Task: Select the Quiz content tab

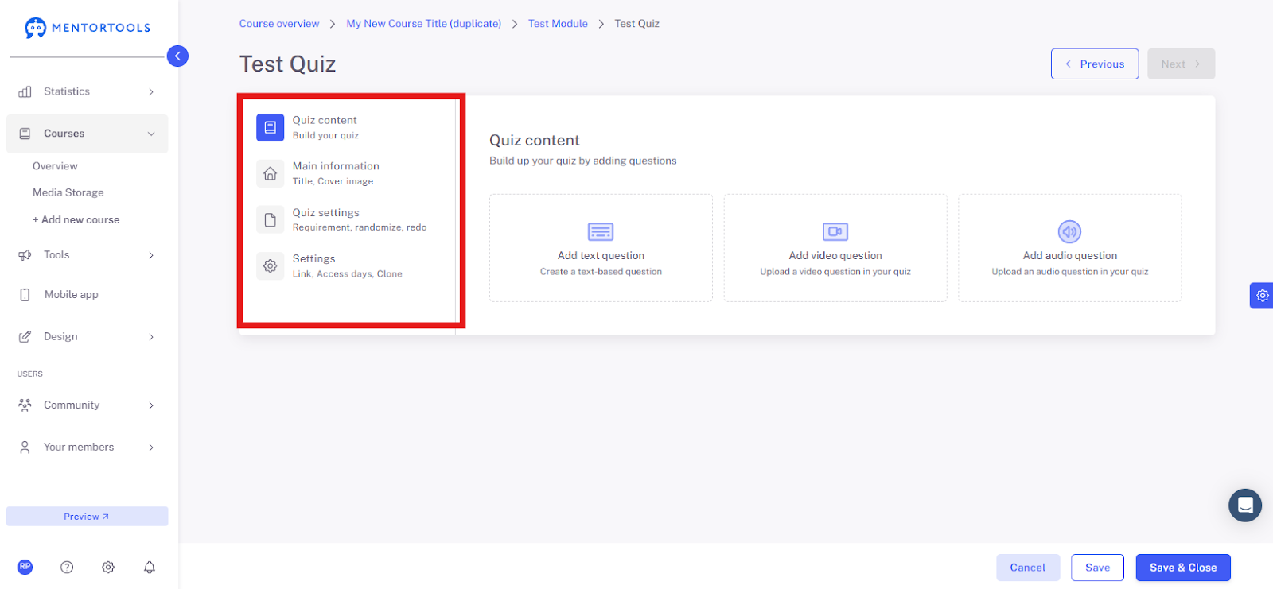Action: click(349, 127)
